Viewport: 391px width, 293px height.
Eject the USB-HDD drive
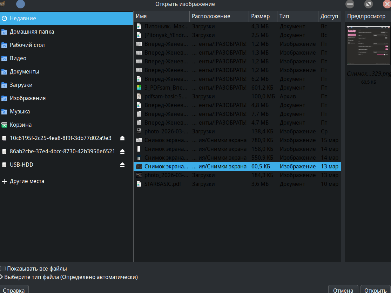[x=122, y=165]
